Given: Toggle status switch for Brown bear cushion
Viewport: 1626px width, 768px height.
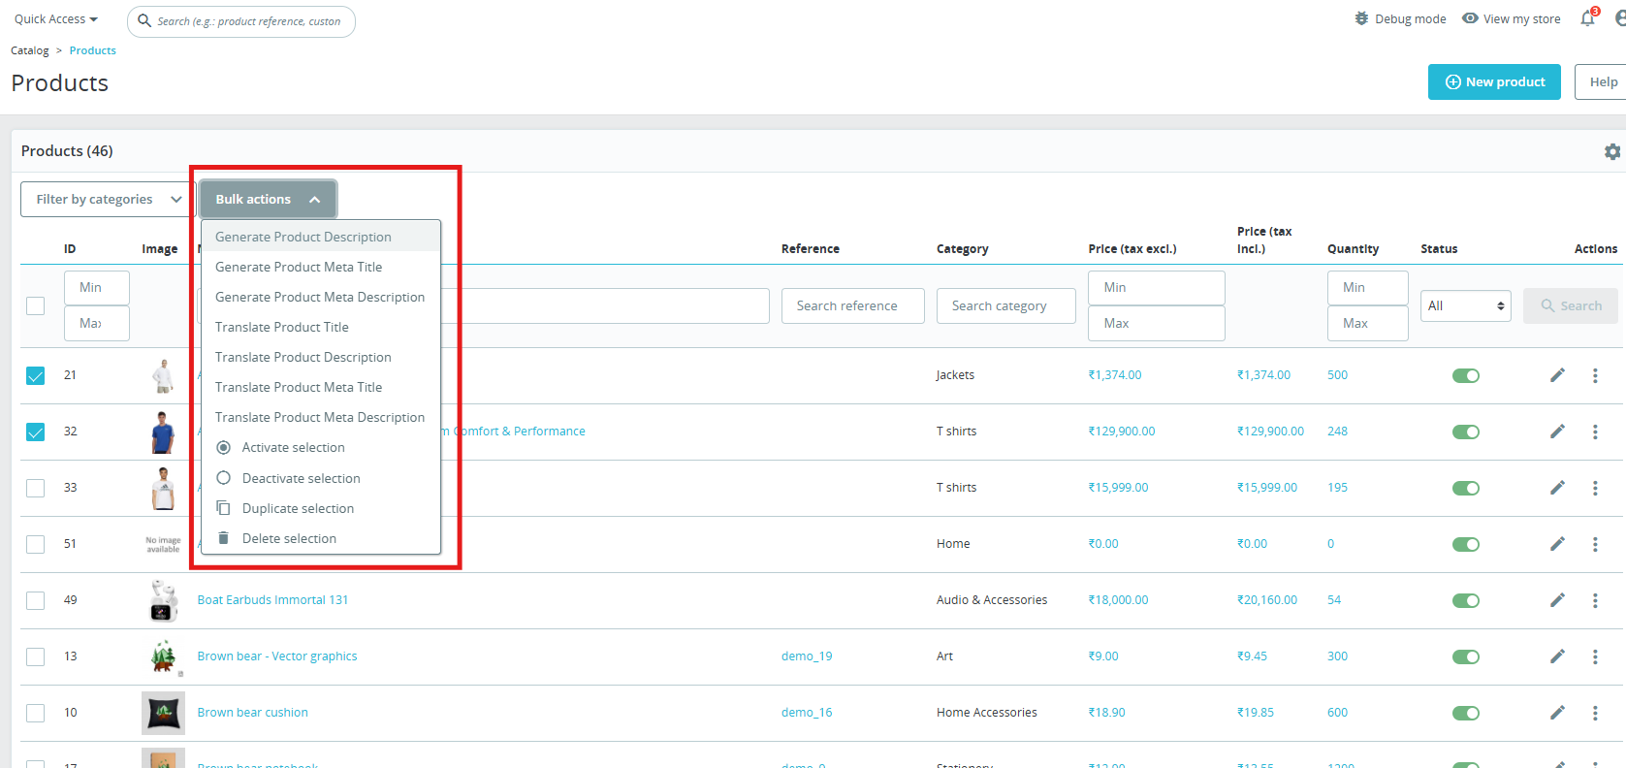Looking at the screenshot, I should point(1466,713).
